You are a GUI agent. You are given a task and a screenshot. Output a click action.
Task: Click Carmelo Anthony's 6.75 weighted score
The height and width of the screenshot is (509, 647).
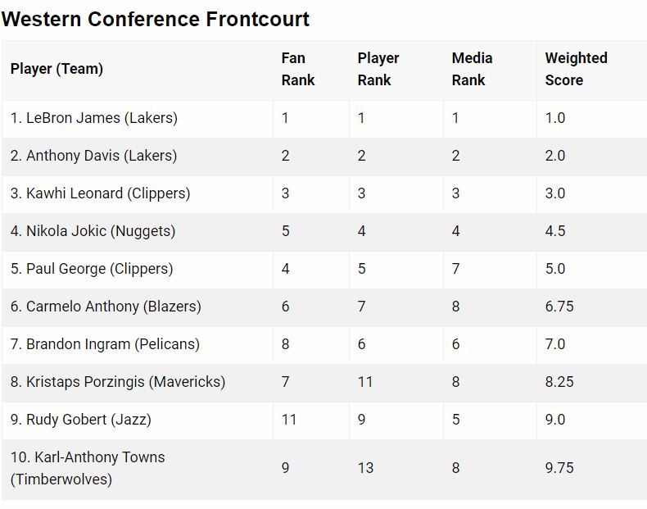(559, 307)
